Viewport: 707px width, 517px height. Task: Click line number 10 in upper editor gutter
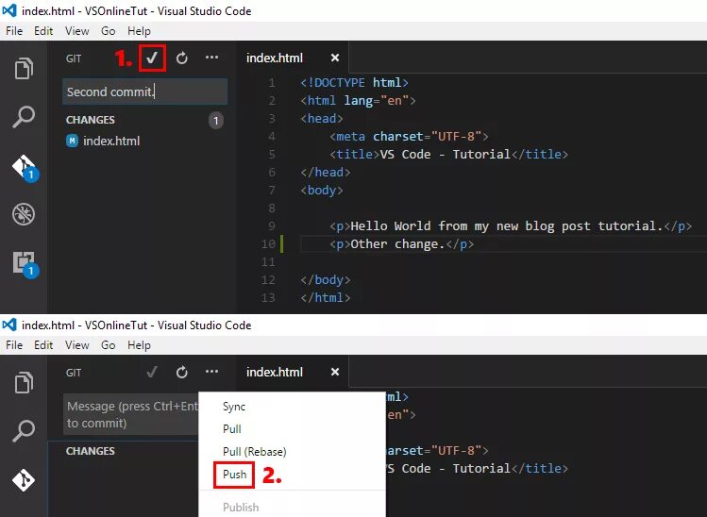[x=268, y=243]
